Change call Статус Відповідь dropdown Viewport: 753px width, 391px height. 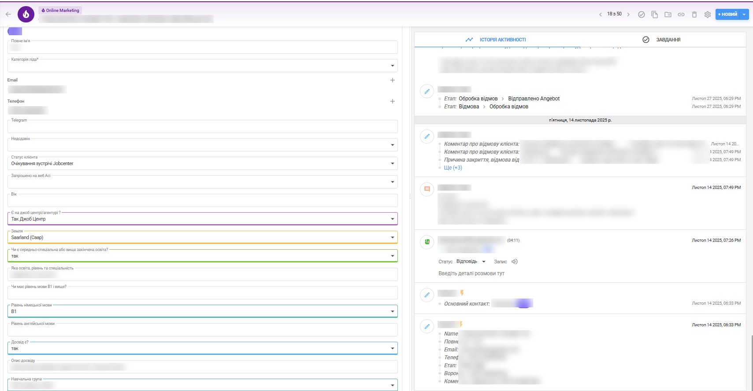(471, 262)
